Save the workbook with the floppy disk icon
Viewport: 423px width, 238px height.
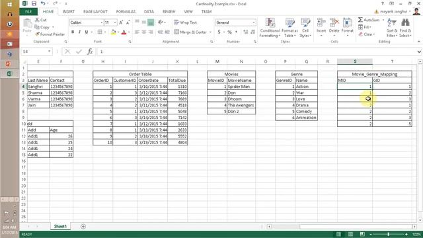[x=34, y=3]
